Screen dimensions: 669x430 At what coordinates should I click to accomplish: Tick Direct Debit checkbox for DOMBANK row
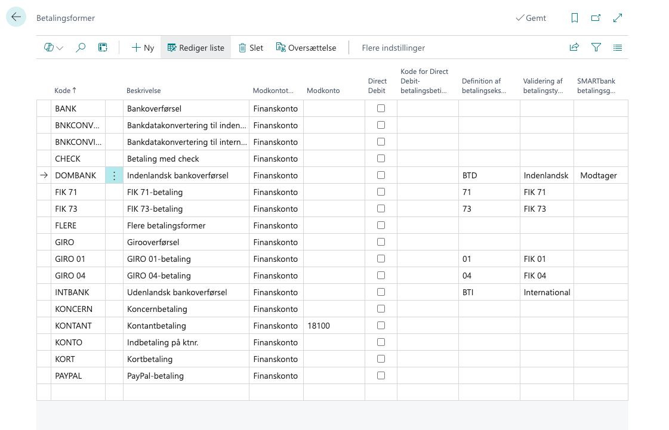[x=381, y=175]
